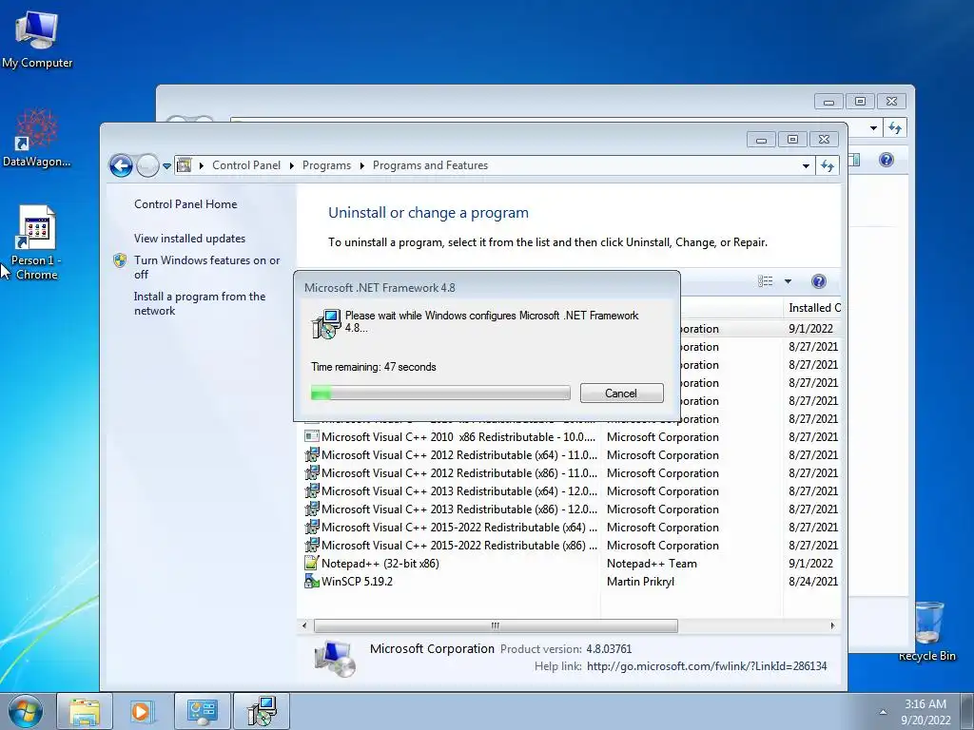Click the horizontal scrollbar thumb
This screenshot has height=730, width=974.
coord(496,625)
